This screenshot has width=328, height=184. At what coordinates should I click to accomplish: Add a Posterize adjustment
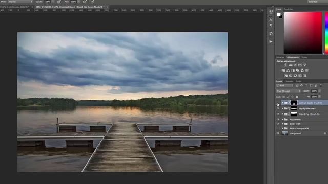pos(291,76)
